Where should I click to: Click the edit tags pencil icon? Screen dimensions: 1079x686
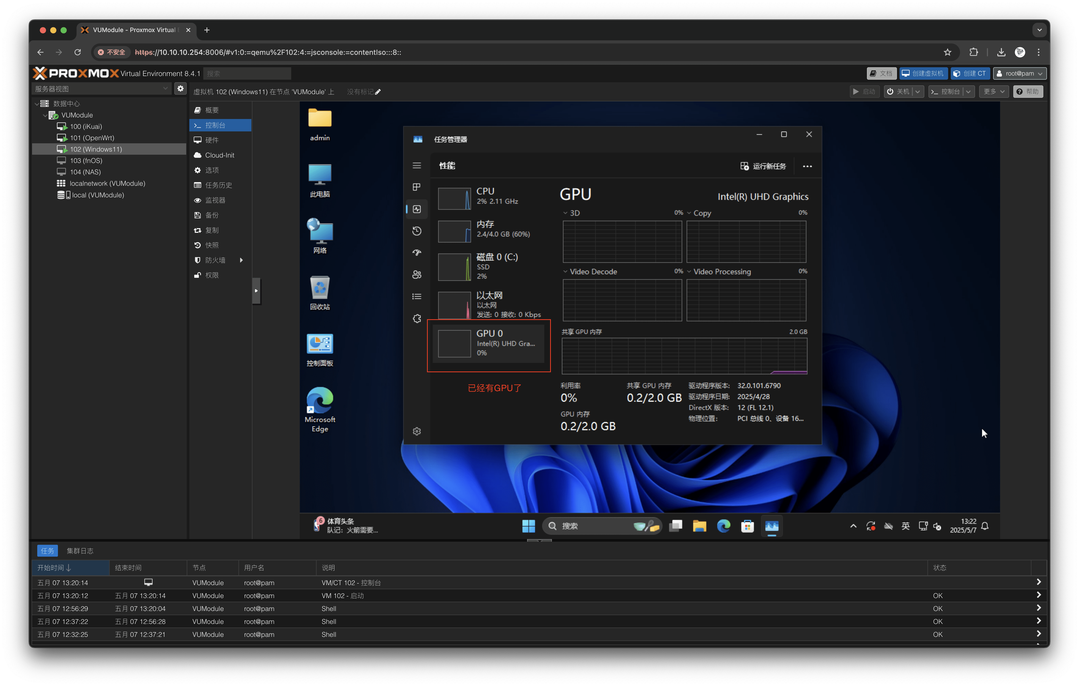pyautogui.click(x=378, y=92)
